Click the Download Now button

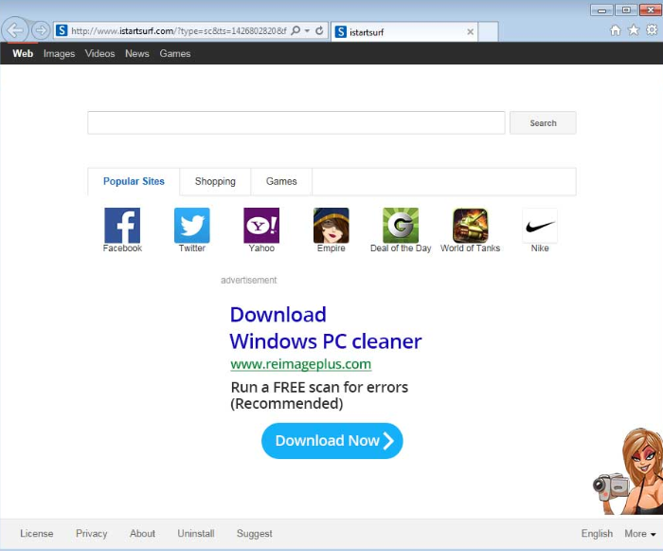[x=332, y=441]
